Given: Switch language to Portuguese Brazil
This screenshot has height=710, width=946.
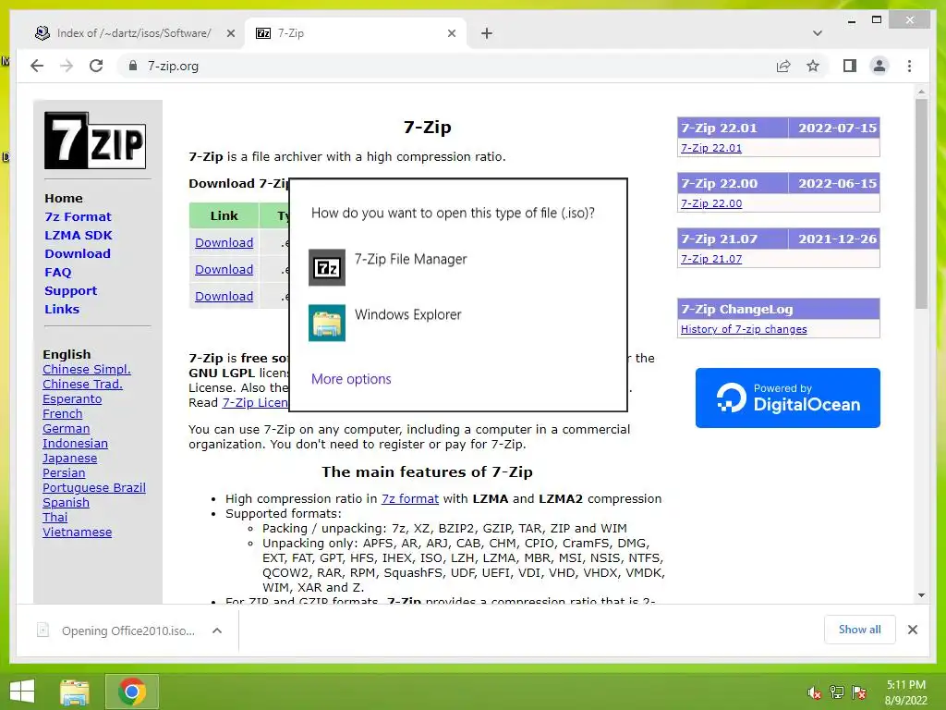Looking at the screenshot, I should click(94, 488).
